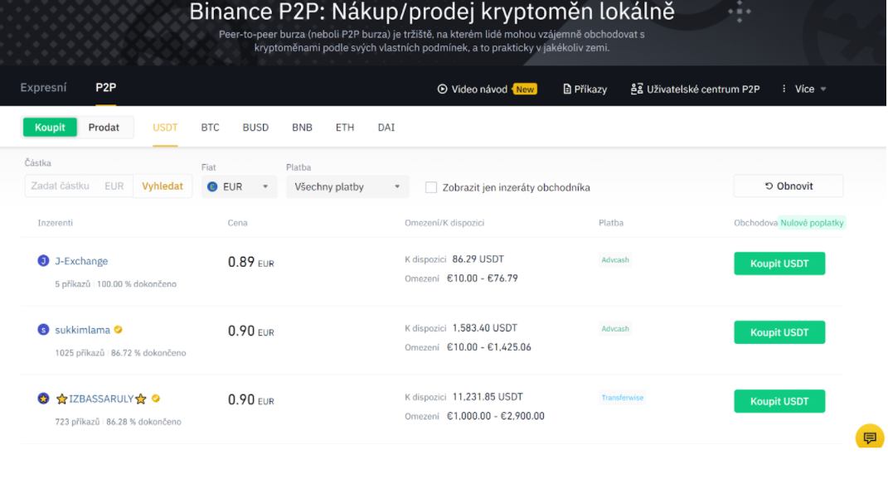Click the €10.00 - €76.79 limit text
888x479 pixels.
(482, 278)
